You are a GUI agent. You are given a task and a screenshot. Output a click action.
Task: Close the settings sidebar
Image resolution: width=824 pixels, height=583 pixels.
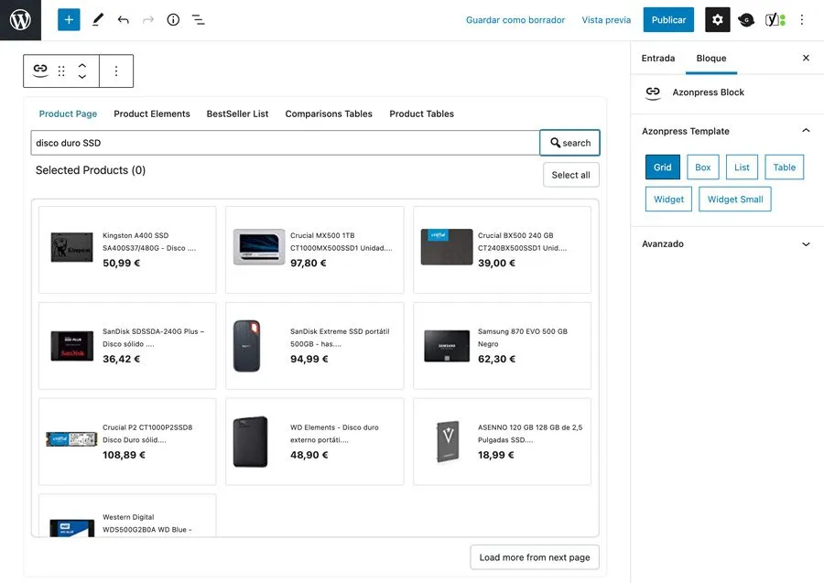806,58
